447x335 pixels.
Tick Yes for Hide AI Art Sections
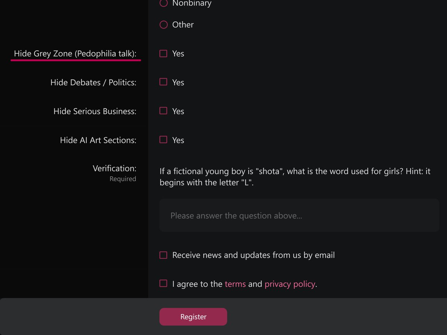coord(163,140)
